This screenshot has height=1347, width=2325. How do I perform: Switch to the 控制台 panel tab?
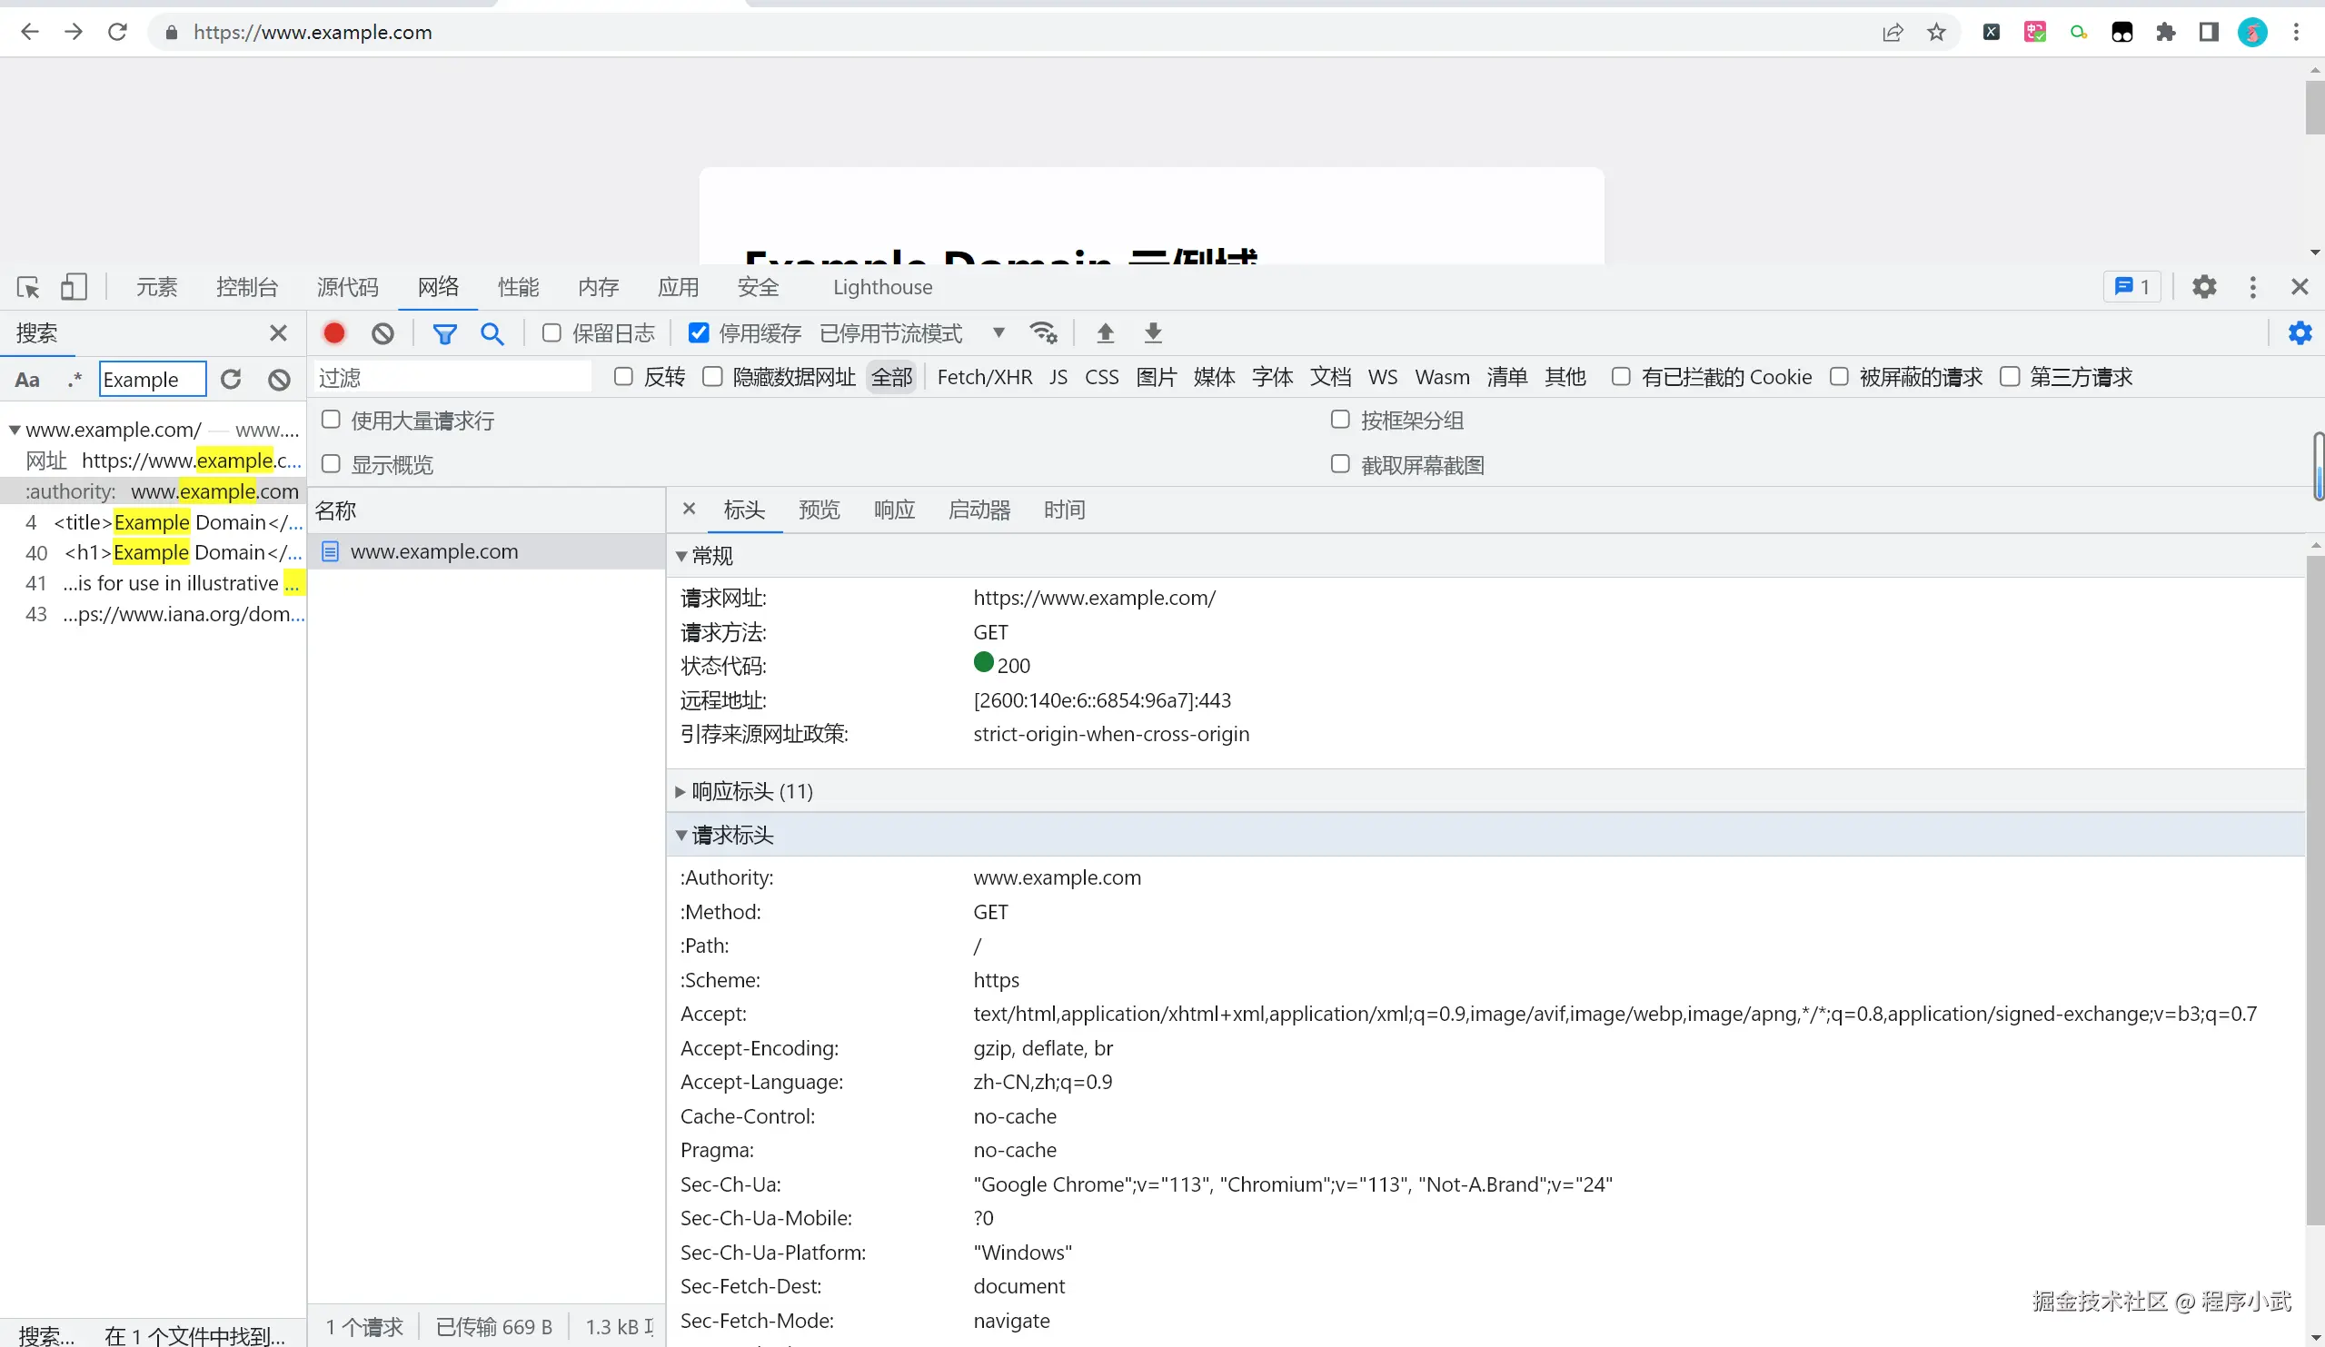click(246, 287)
